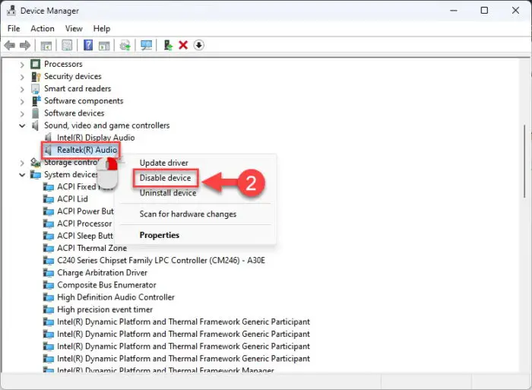The height and width of the screenshot is (390, 532).
Task: Minimize the Device Manager window
Action: (x=453, y=11)
